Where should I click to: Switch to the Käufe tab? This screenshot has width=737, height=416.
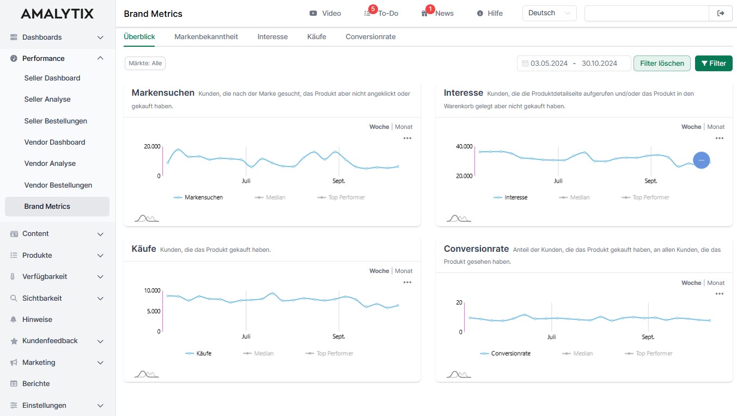[316, 37]
